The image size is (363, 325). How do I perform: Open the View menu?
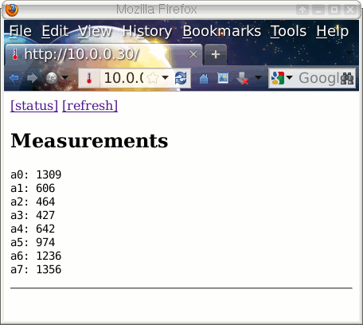click(x=96, y=31)
